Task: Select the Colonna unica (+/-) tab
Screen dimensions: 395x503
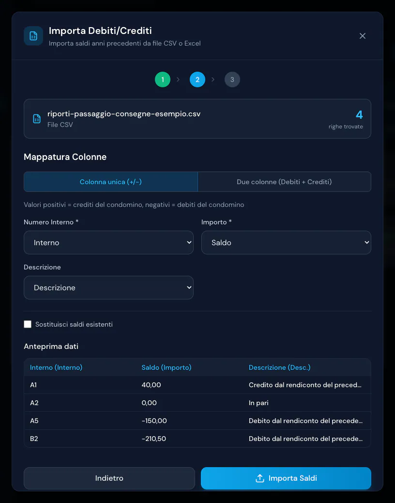Action: pos(111,182)
